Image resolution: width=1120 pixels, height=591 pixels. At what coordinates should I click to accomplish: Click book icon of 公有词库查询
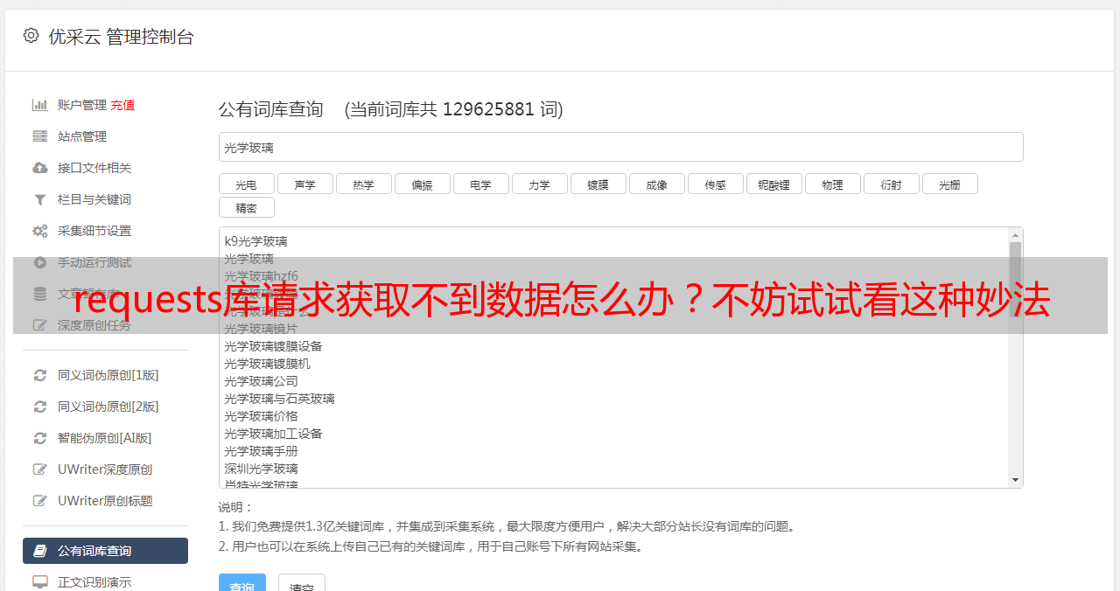pos(40,551)
